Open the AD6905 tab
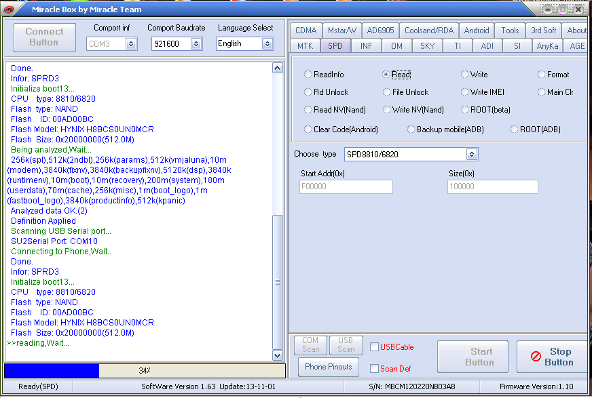Screen dimensions: 592x398 click(x=381, y=31)
